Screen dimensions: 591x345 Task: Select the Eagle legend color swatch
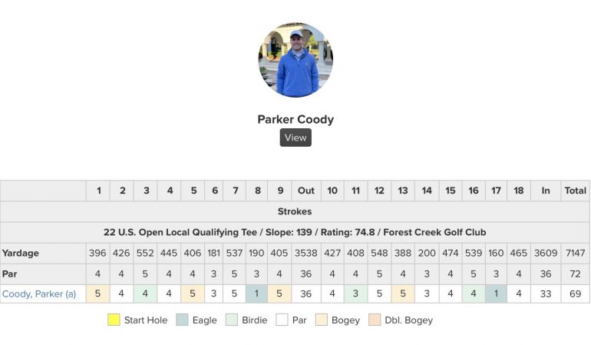click(x=182, y=320)
